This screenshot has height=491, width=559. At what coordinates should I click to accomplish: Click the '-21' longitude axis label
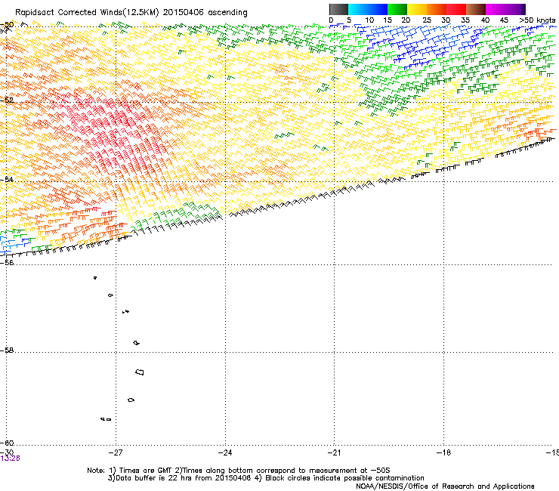pyautogui.click(x=334, y=452)
